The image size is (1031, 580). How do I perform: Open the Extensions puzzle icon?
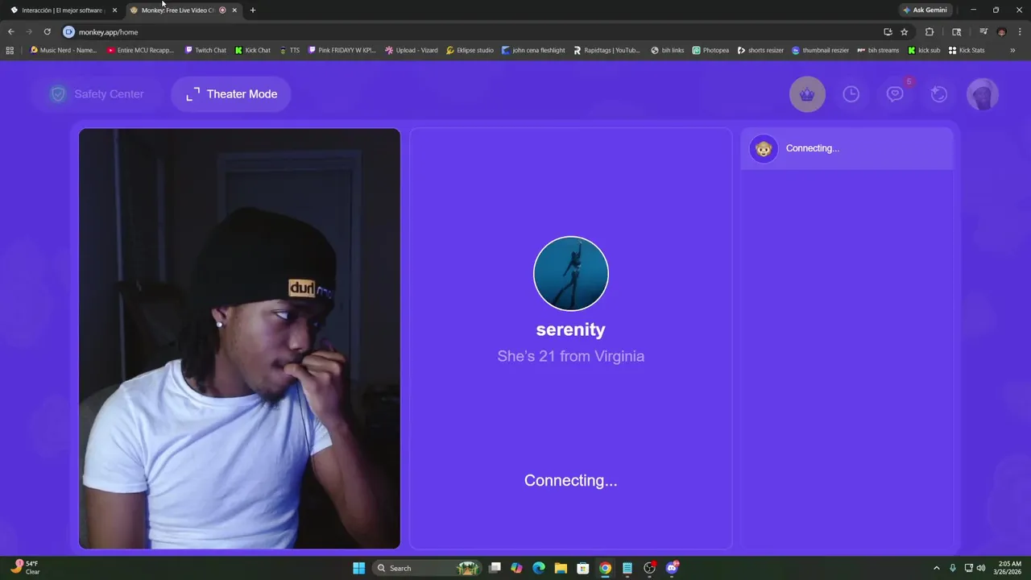click(929, 32)
